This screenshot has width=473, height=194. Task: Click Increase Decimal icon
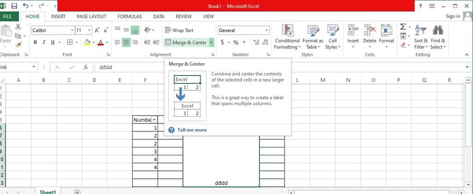tap(256, 42)
